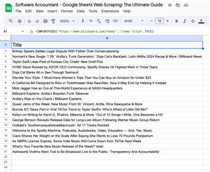Select Bunnie XO TikTok Trend cell
Image resolution: width=210 pixels, height=172 pixels.
point(107,109)
